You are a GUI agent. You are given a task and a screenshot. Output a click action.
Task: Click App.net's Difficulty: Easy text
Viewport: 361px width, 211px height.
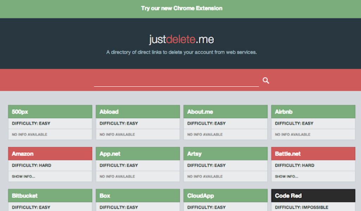(119, 166)
